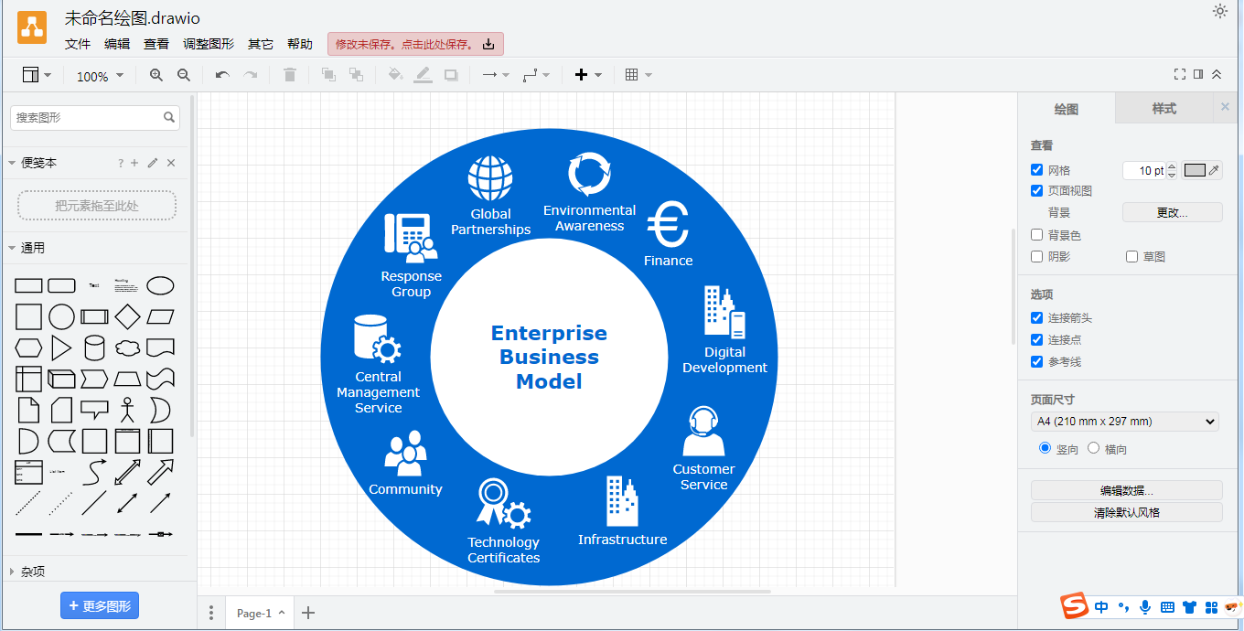Click the search magnifier in shape search
The height and width of the screenshot is (631, 1244).
coord(169,117)
